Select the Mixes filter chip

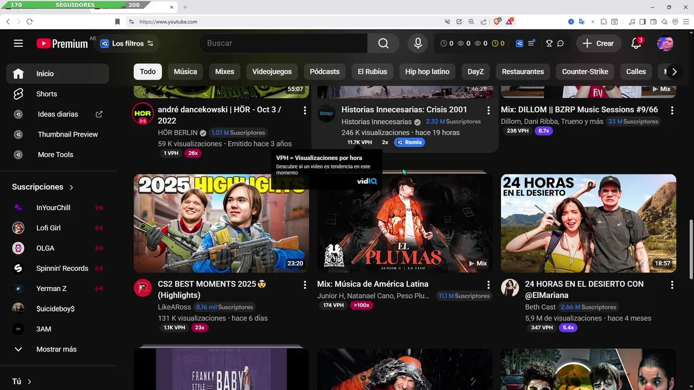[224, 71]
